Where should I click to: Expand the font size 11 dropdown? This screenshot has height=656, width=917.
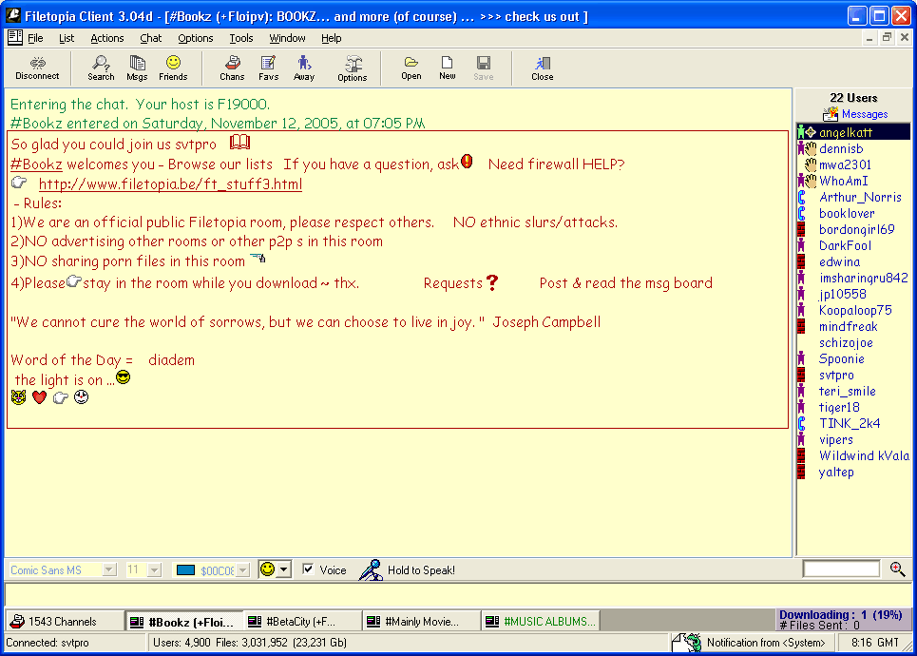[154, 570]
